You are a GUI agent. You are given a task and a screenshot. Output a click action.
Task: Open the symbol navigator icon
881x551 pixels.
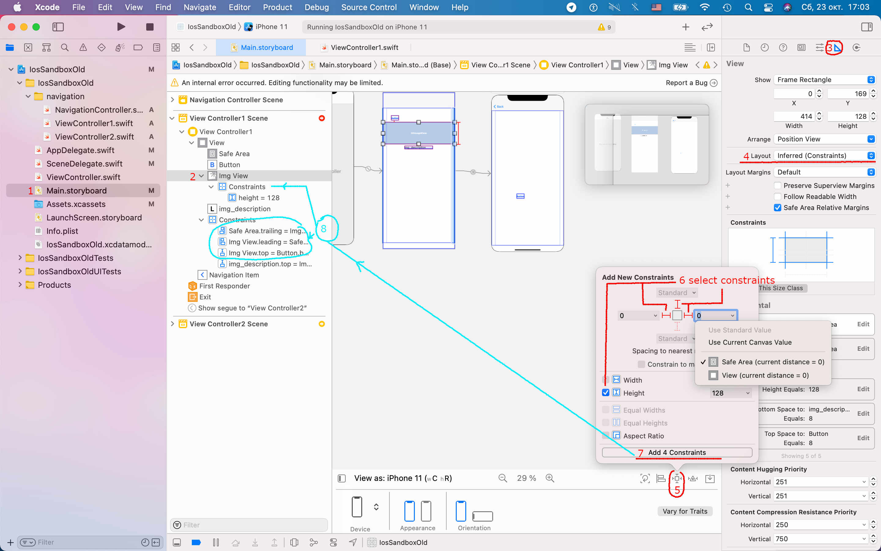[x=46, y=47]
